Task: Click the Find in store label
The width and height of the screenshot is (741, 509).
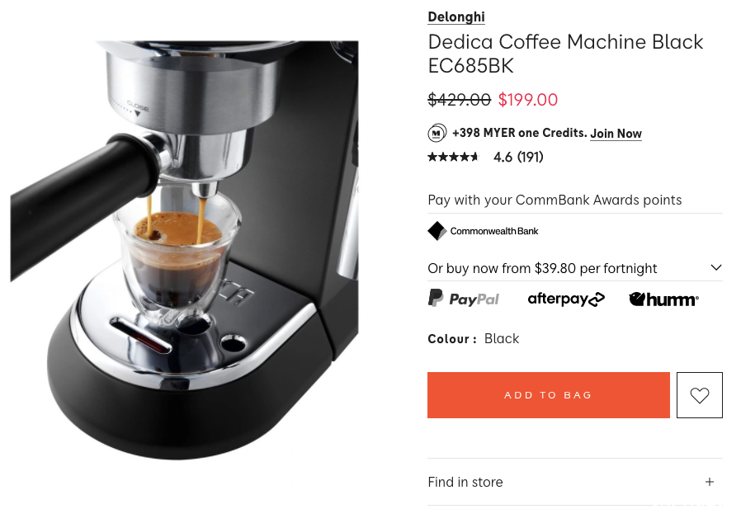Action: tap(465, 482)
